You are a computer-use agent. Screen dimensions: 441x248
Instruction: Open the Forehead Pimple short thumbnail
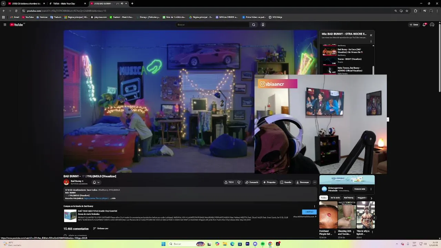[x=328, y=215]
